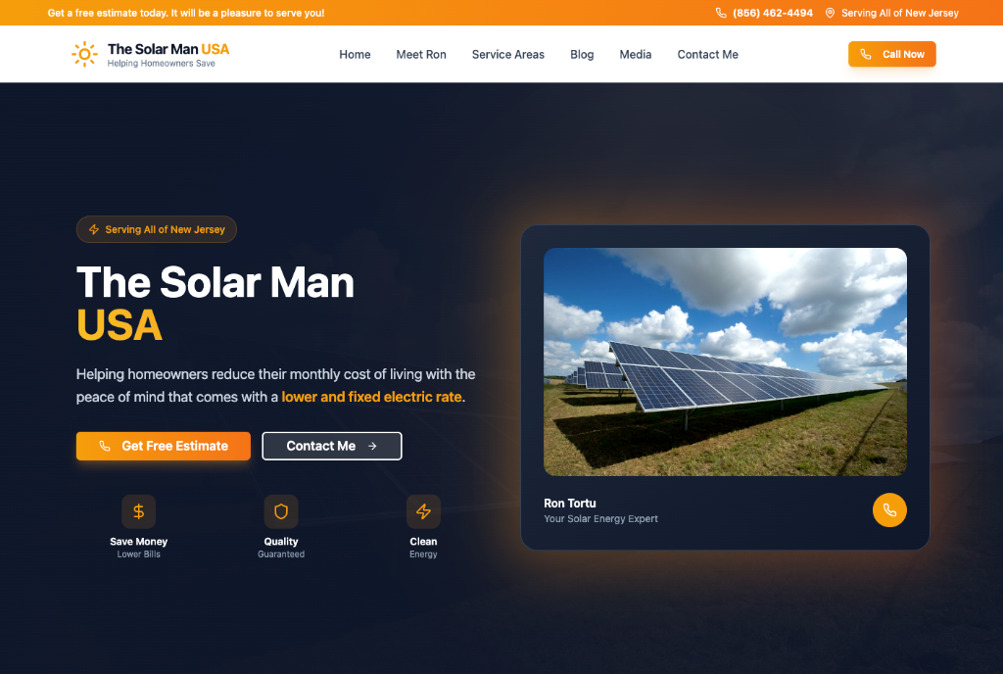Click the dollar sign Save Money icon

coord(139,511)
